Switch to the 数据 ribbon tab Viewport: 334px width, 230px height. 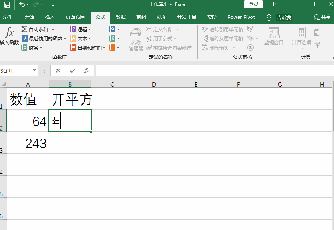[120, 17]
